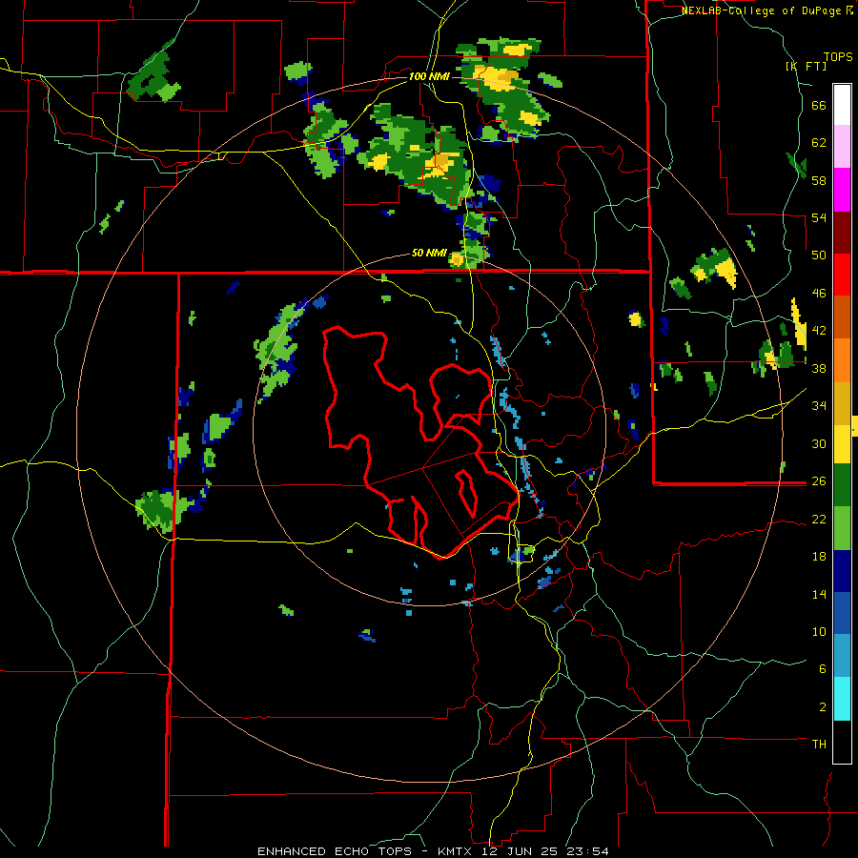Select the light pink 62 kft swatch
Image resolution: width=858 pixels, height=858 pixels.
tap(842, 146)
